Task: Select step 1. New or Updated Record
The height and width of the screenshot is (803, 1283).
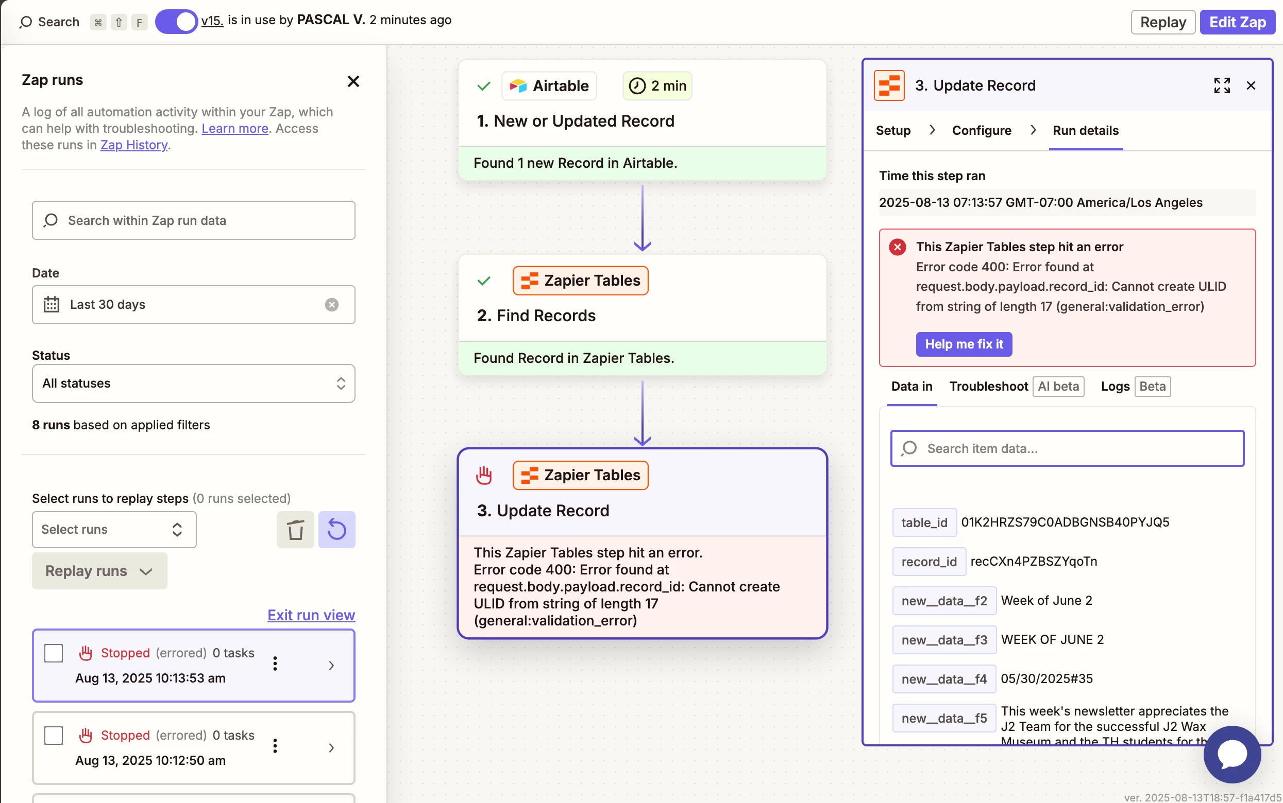Action: coord(576,121)
